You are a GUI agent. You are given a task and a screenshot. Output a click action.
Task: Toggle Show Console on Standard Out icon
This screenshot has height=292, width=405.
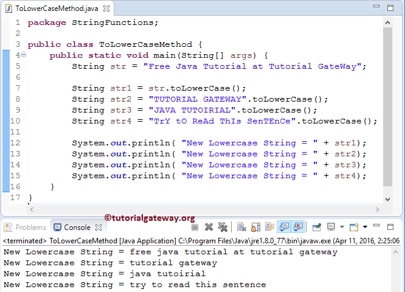click(284, 227)
